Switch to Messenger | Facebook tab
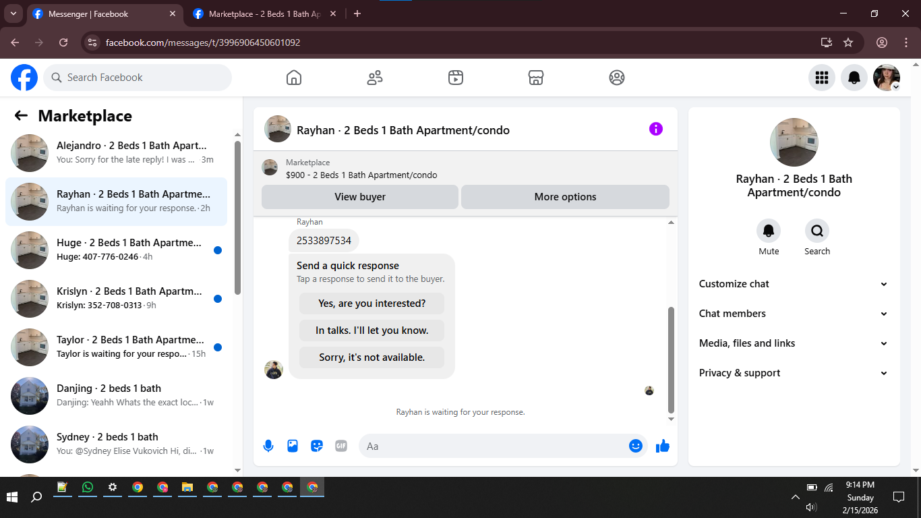This screenshot has height=518, width=921. pos(105,14)
